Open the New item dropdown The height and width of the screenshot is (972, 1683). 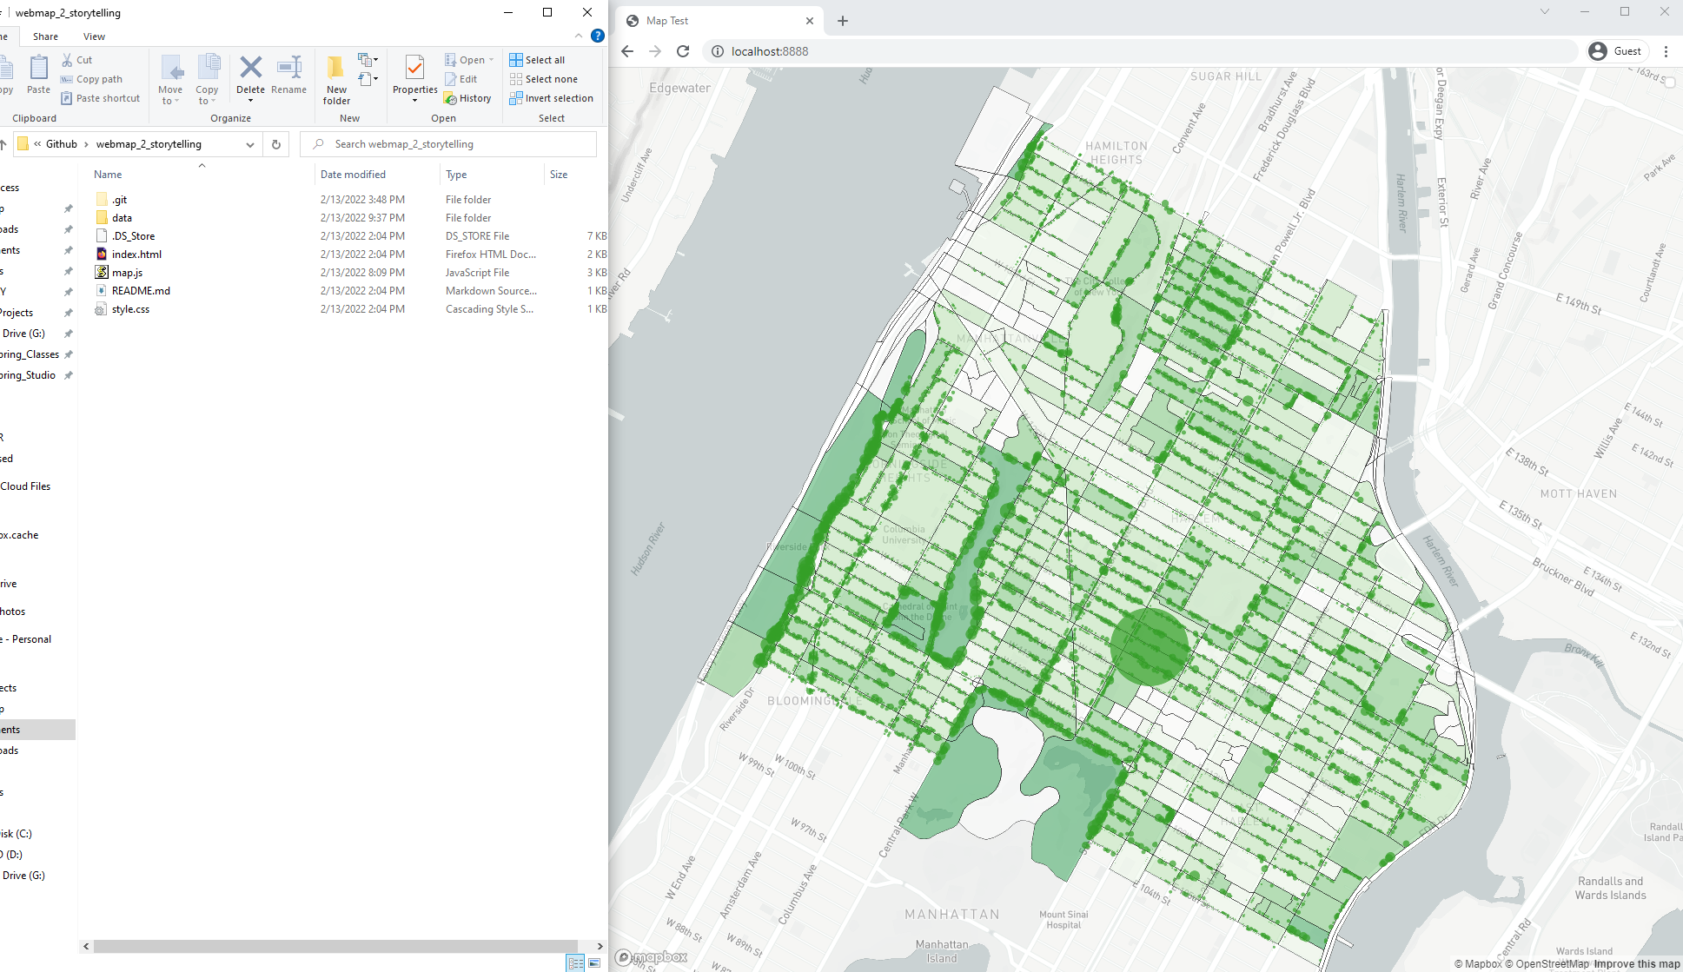(x=368, y=60)
